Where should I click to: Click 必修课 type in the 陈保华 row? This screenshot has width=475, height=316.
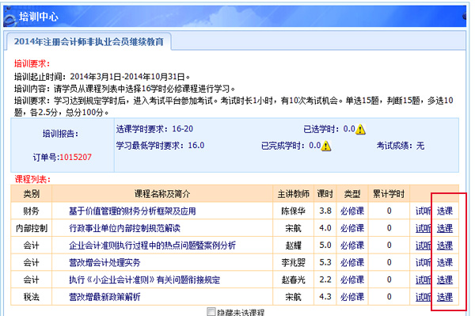(352, 211)
